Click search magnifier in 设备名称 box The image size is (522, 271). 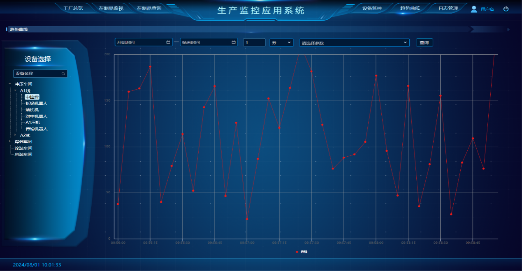63,74
